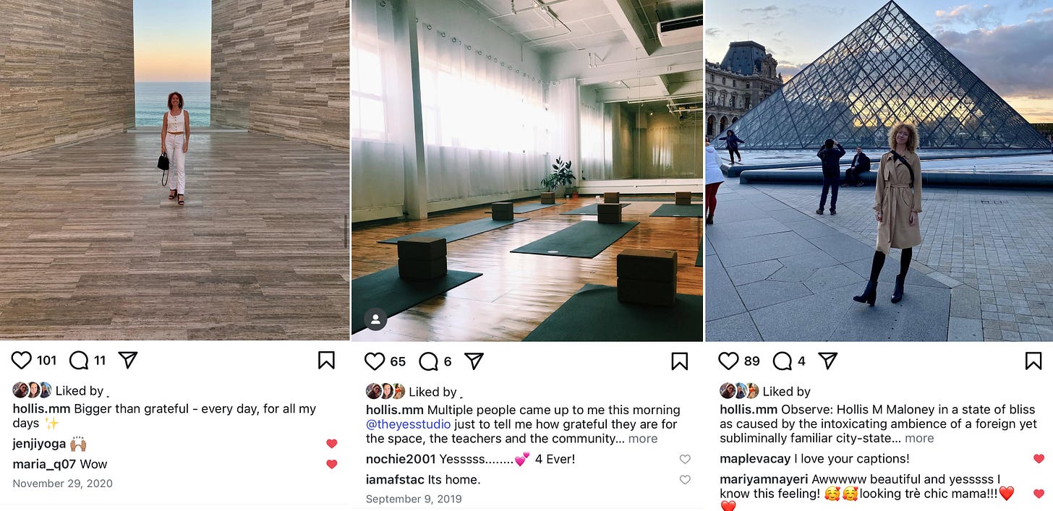Bookmark the Louvre pyramid post
The image size is (1053, 511).
tap(1033, 361)
